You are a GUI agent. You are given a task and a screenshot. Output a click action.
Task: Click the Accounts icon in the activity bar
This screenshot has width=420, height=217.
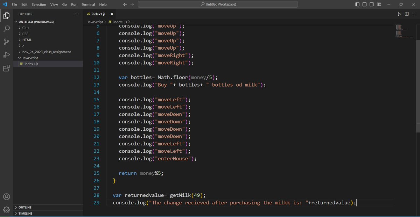(x=6, y=196)
